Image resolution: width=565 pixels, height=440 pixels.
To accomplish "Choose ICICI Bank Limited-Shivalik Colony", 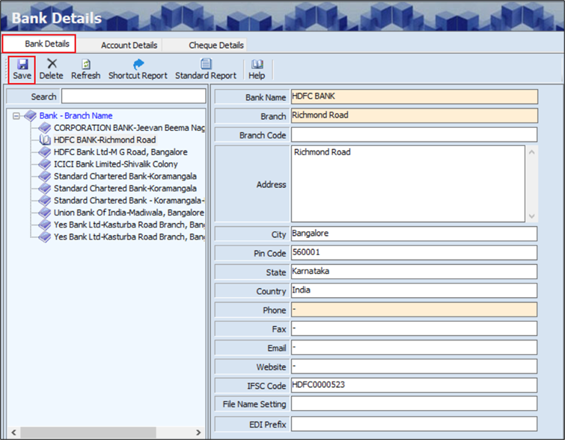I will 115,164.
